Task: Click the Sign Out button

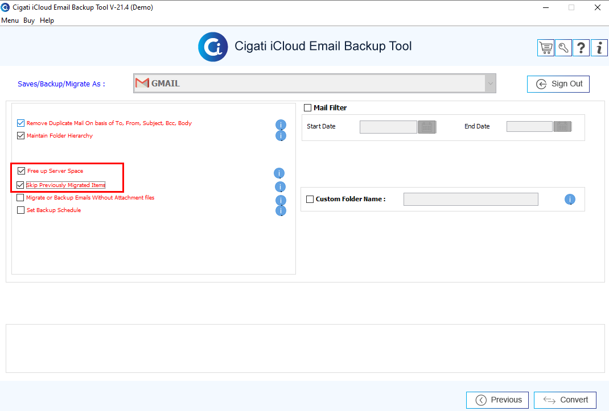Action: point(558,84)
